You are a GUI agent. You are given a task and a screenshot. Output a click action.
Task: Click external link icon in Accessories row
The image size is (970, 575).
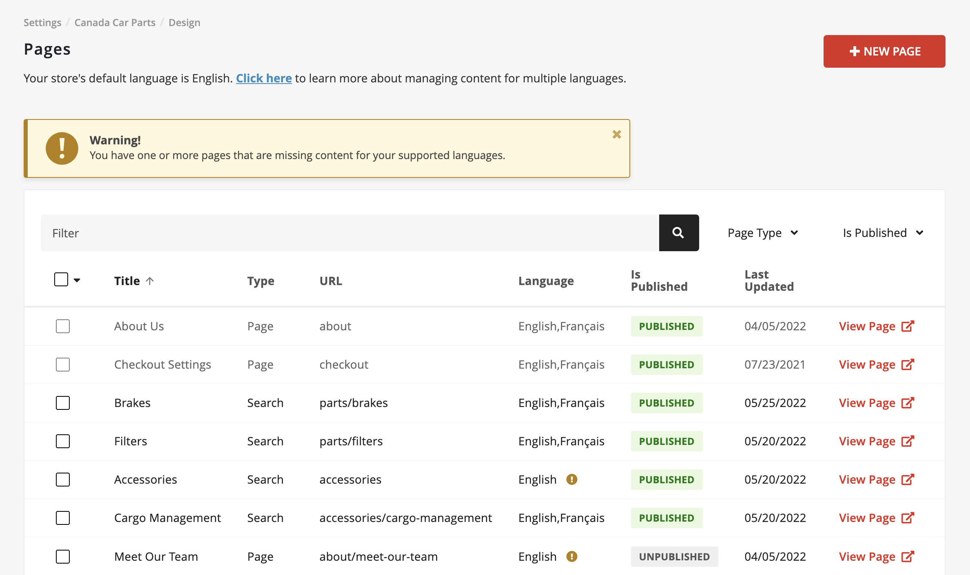tap(908, 480)
